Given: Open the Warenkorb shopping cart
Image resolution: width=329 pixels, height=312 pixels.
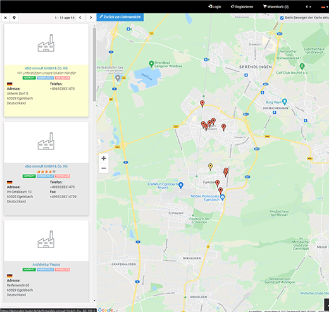Looking at the screenshot, I should (x=276, y=7).
